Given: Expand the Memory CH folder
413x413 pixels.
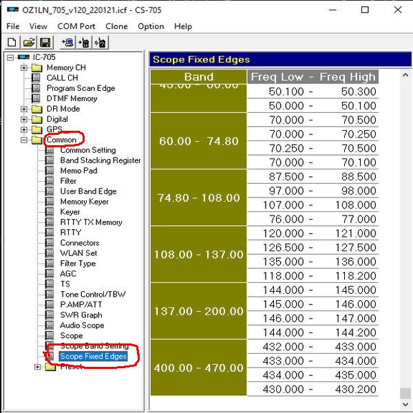Looking at the screenshot, I should (23, 67).
